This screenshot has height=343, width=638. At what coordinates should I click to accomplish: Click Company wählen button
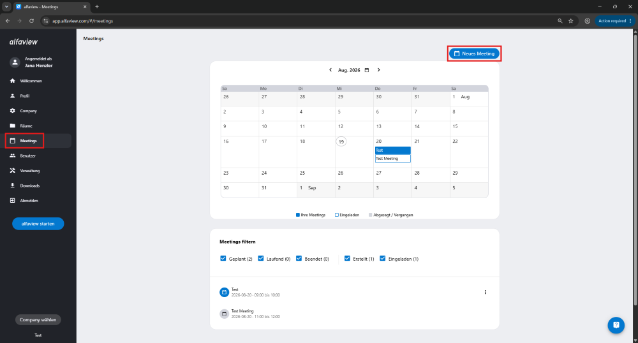38,320
